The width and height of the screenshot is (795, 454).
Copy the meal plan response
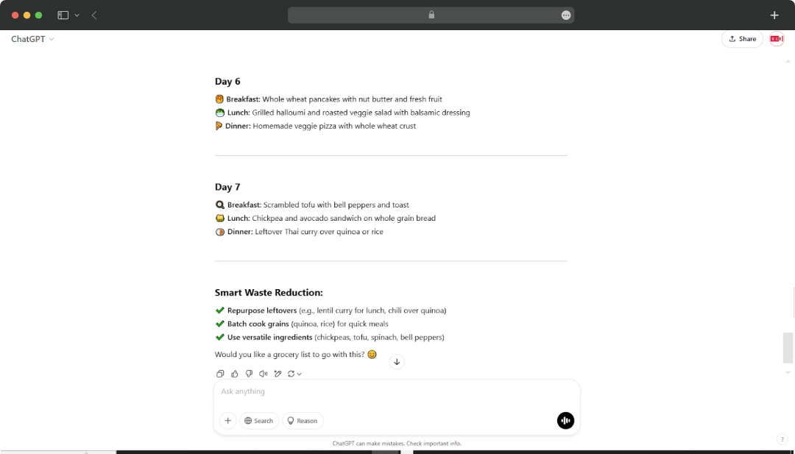click(220, 373)
